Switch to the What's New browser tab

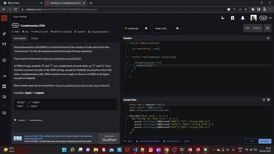[22, 3]
